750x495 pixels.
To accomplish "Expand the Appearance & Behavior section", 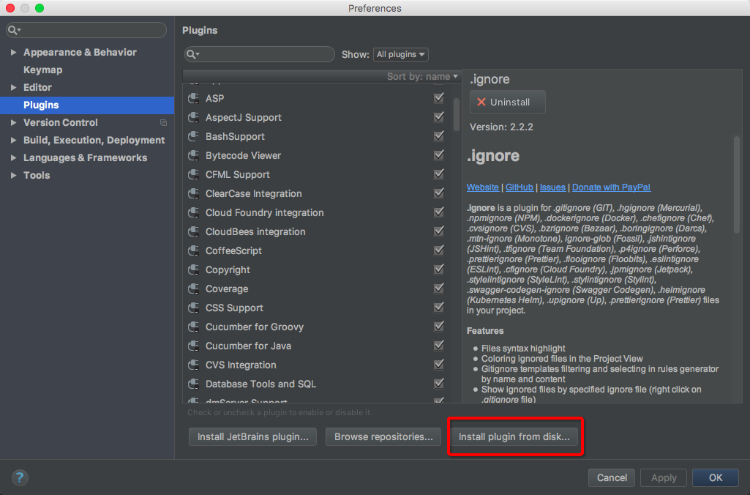I will pos(13,52).
